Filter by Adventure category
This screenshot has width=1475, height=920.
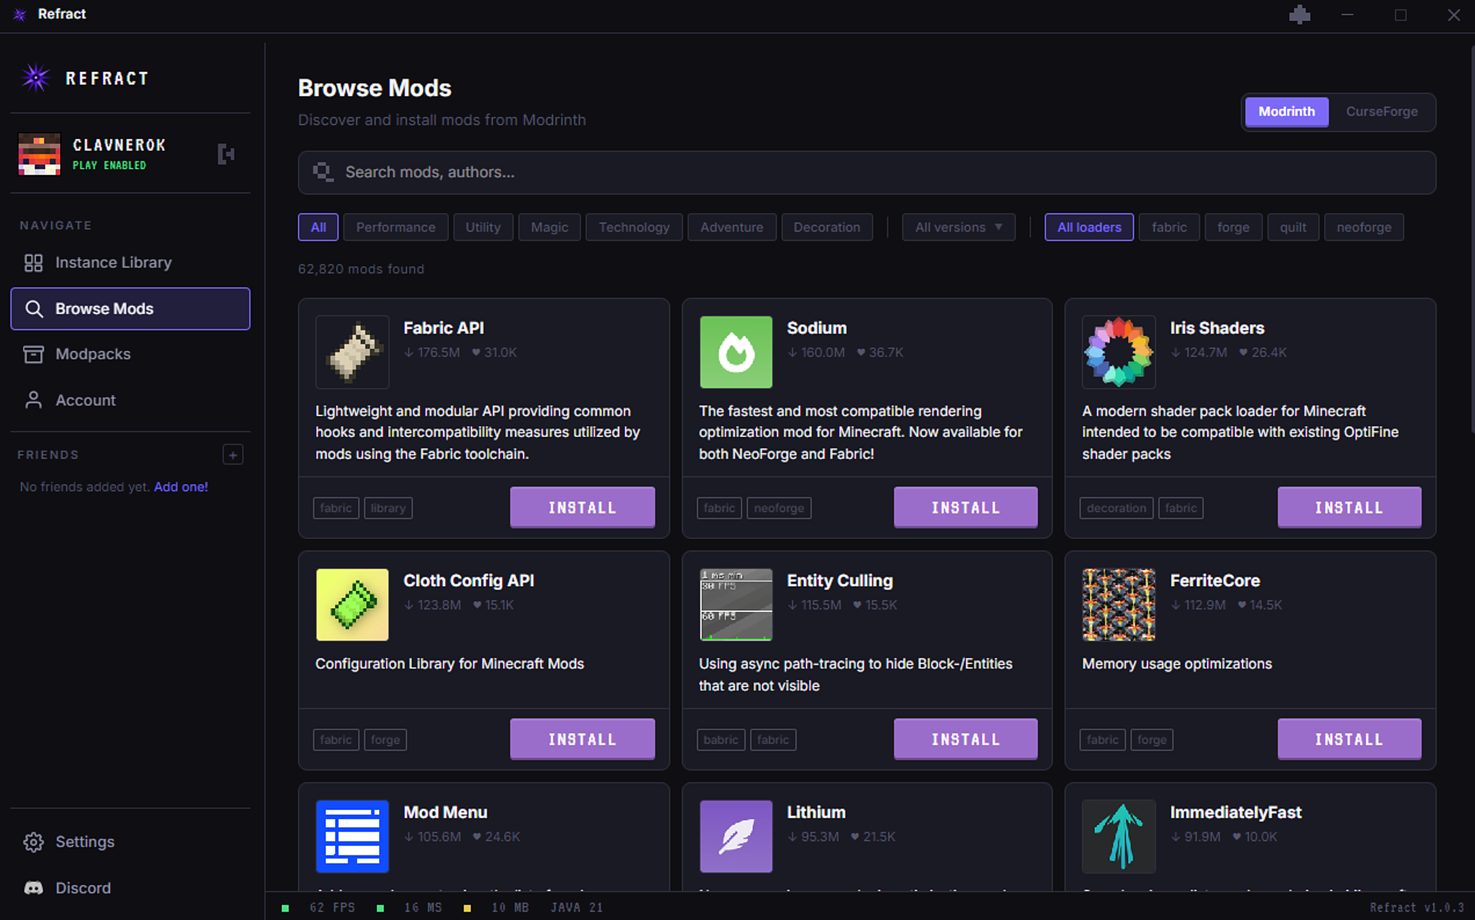732,228
